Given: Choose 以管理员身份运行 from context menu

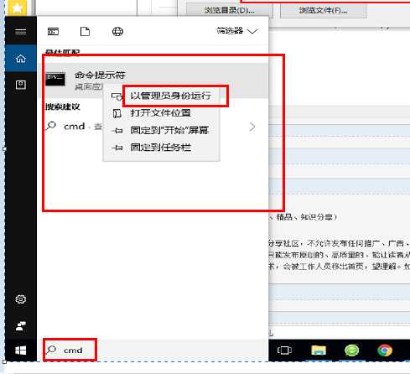Looking at the screenshot, I should coord(170,96).
